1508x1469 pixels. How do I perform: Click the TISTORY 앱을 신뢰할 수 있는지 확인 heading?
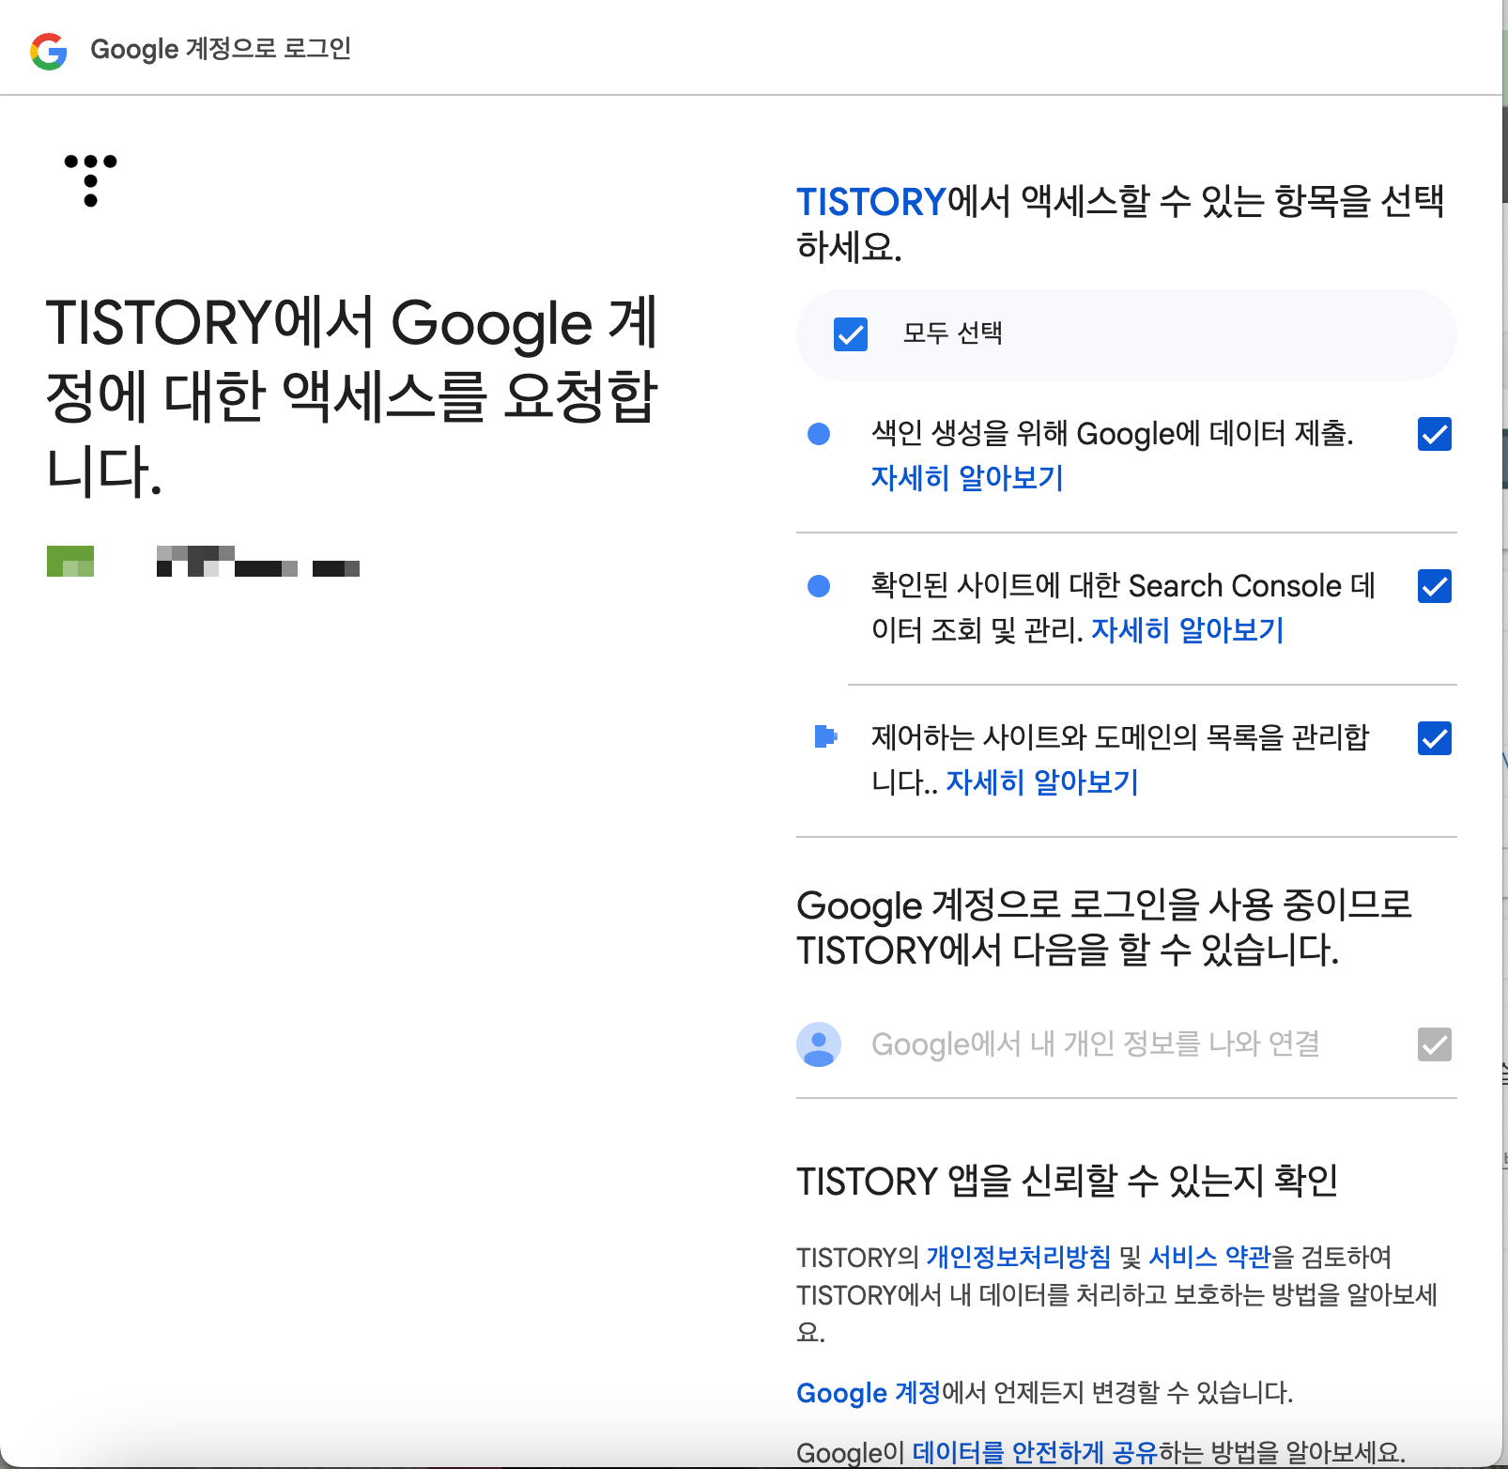coord(1067,1182)
